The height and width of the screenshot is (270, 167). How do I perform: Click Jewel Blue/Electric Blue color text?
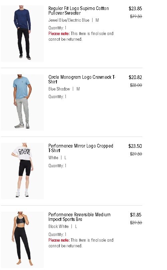coord(69,20)
